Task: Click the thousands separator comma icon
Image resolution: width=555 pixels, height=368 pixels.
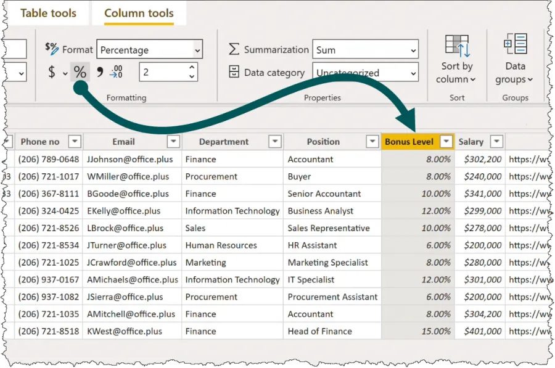Action: coord(99,72)
